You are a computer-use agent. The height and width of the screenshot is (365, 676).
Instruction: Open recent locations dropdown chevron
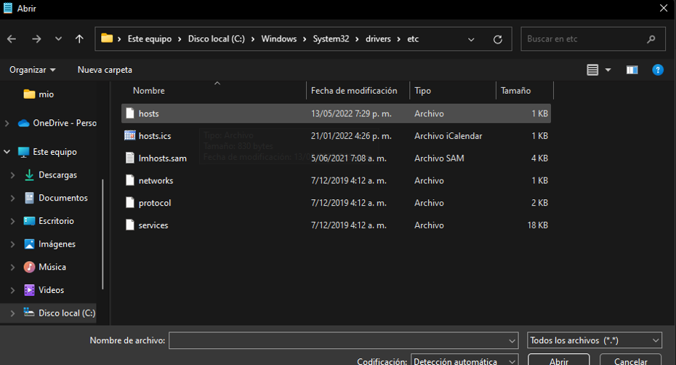(58, 39)
